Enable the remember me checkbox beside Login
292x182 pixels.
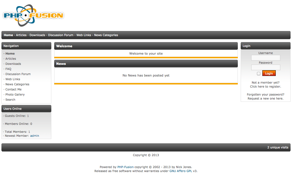tap(259, 73)
